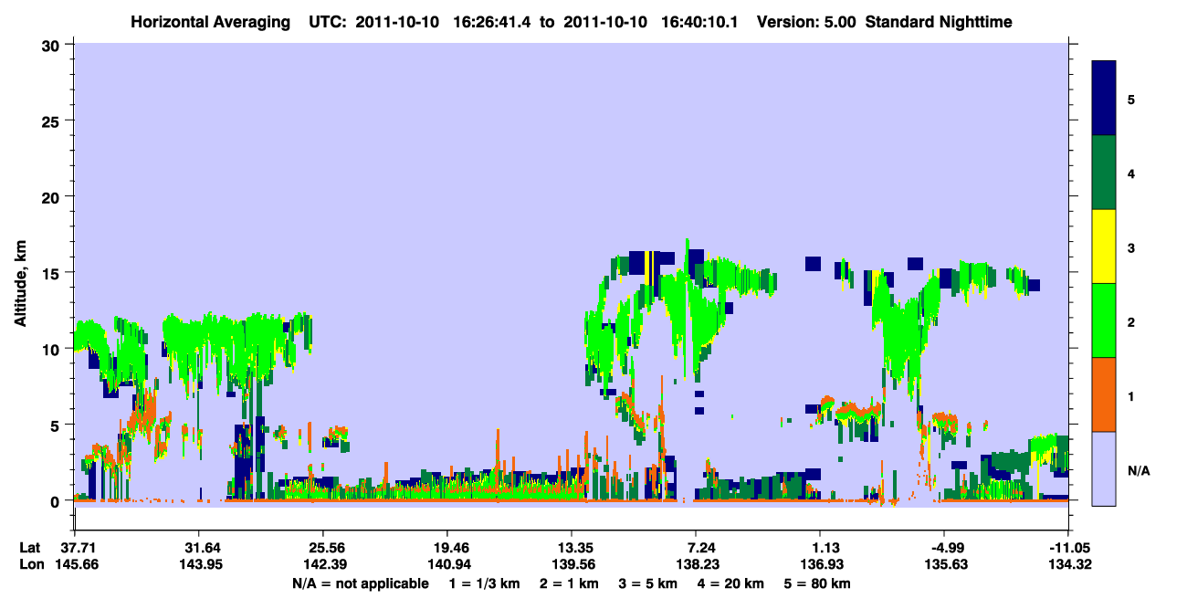This screenshot has height=609, width=1187.
Task: Click colorbar label '5'
Action: 1131,99
